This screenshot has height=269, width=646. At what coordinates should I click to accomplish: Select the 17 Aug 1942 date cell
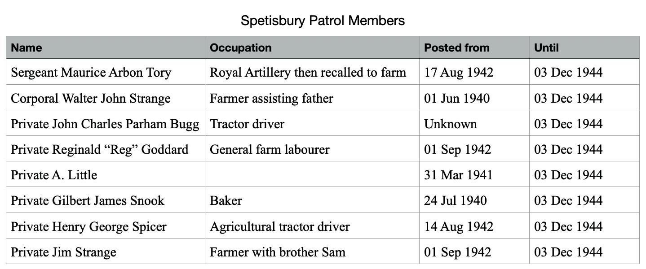458,72
